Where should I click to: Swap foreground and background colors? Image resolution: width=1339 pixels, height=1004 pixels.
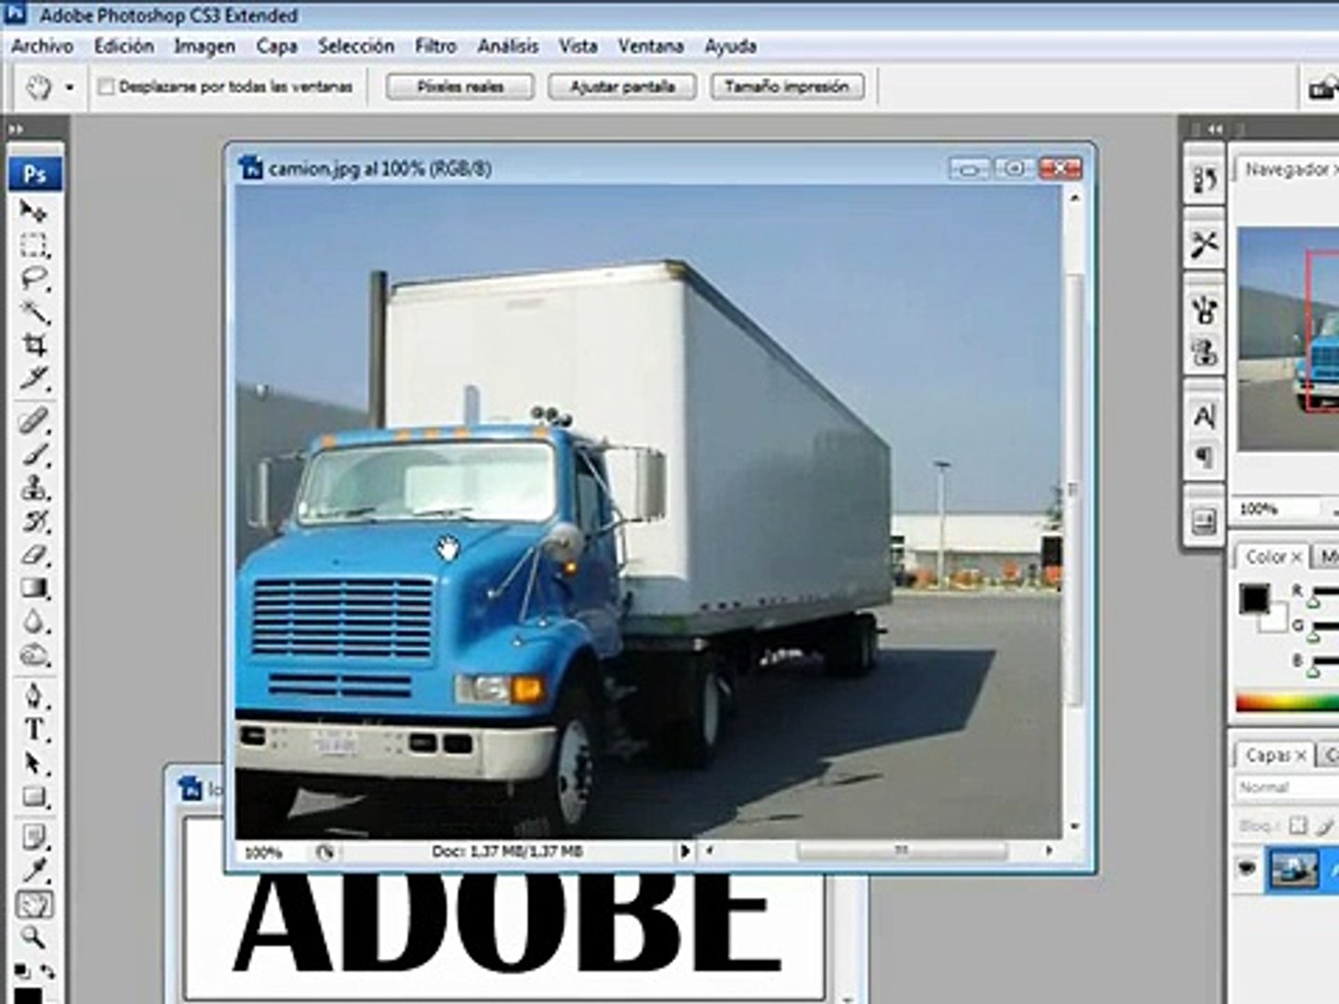click(x=46, y=972)
